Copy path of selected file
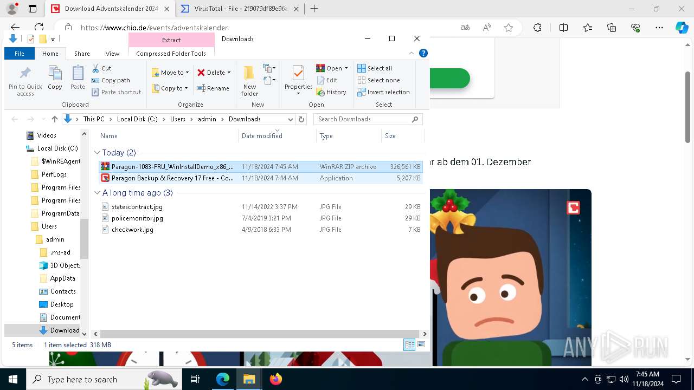The width and height of the screenshot is (694, 390). click(x=111, y=80)
